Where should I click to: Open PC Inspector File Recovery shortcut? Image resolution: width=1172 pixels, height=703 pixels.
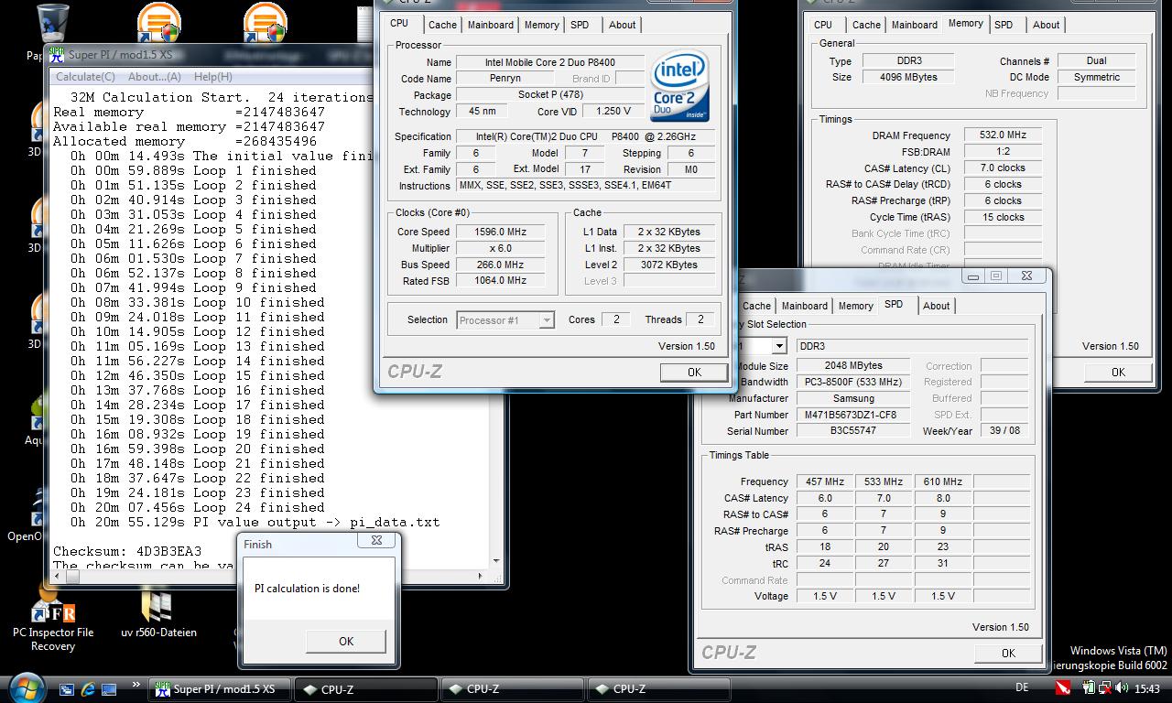tap(53, 620)
